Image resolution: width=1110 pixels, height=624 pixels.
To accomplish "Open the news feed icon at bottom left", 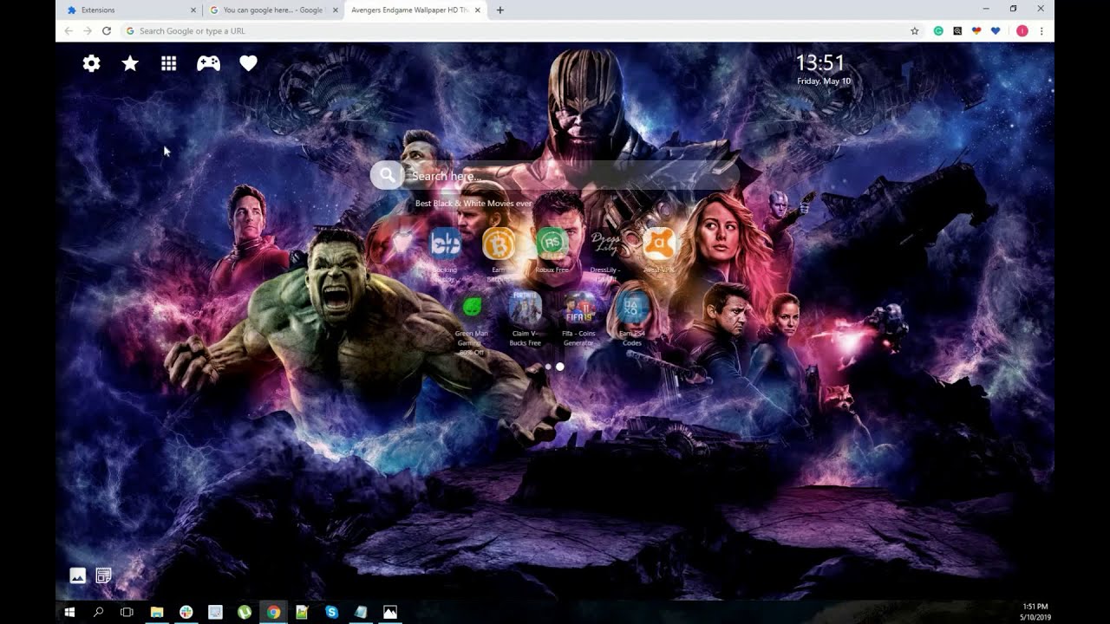I will [x=103, y=575].
